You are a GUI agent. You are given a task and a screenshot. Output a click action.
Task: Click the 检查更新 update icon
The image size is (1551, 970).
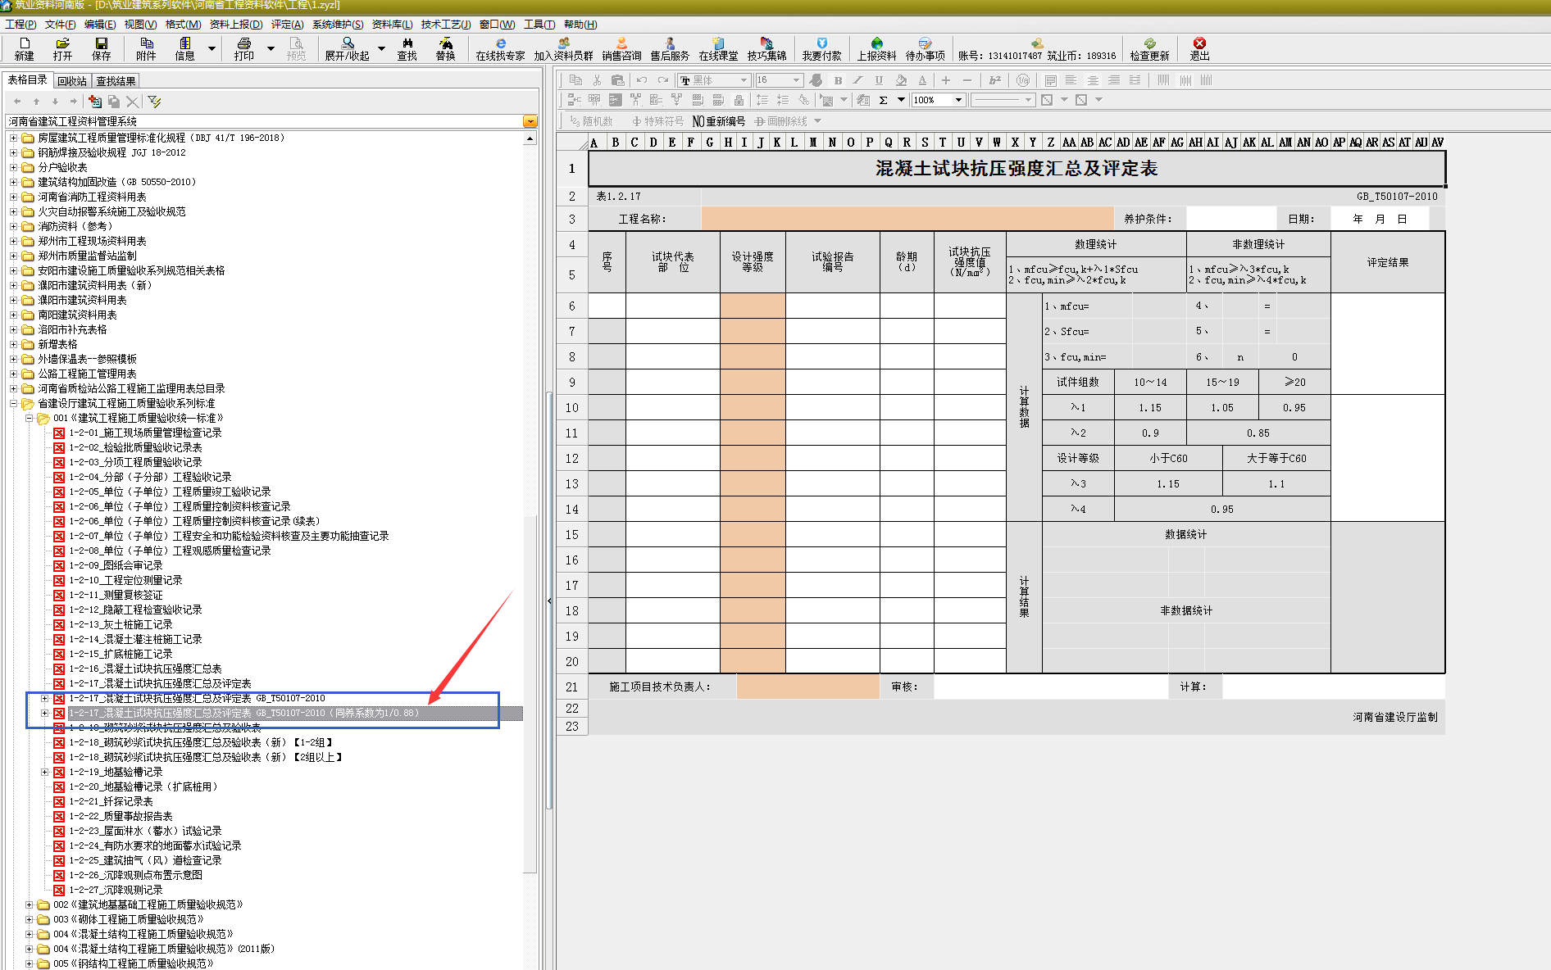[x=1149, y=49]
